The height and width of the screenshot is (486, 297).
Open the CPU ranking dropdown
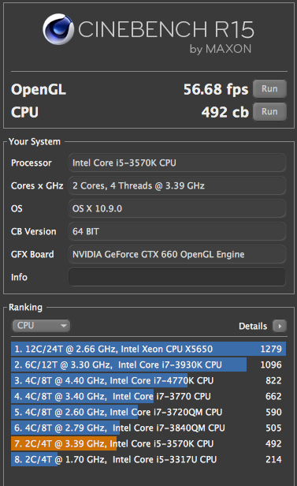point(41,325)
